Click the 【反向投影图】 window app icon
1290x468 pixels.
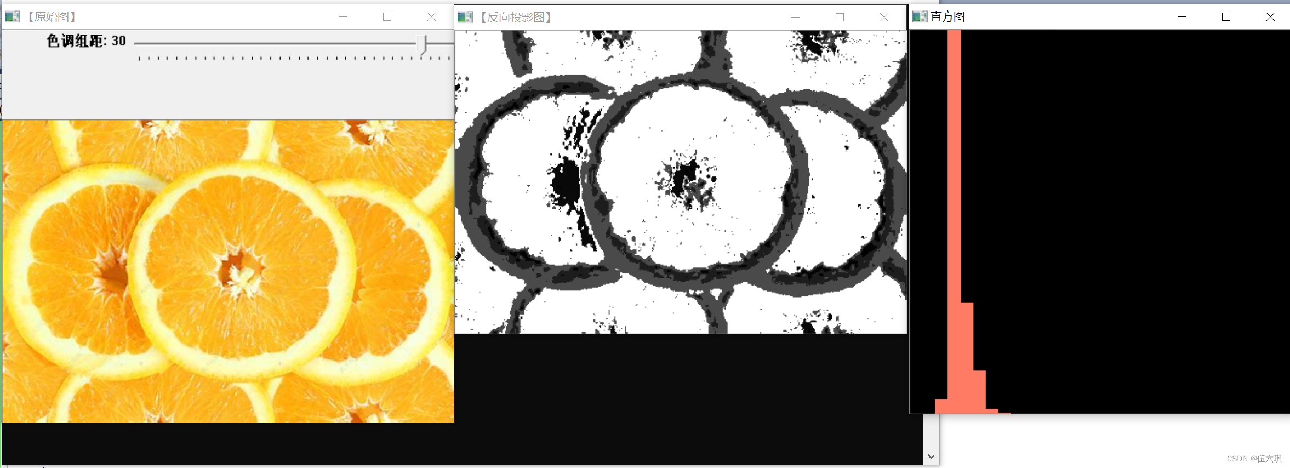tap(465, 17)
